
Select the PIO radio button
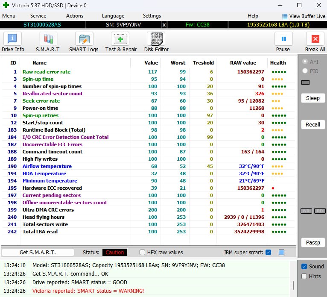[x=305, y=71]
